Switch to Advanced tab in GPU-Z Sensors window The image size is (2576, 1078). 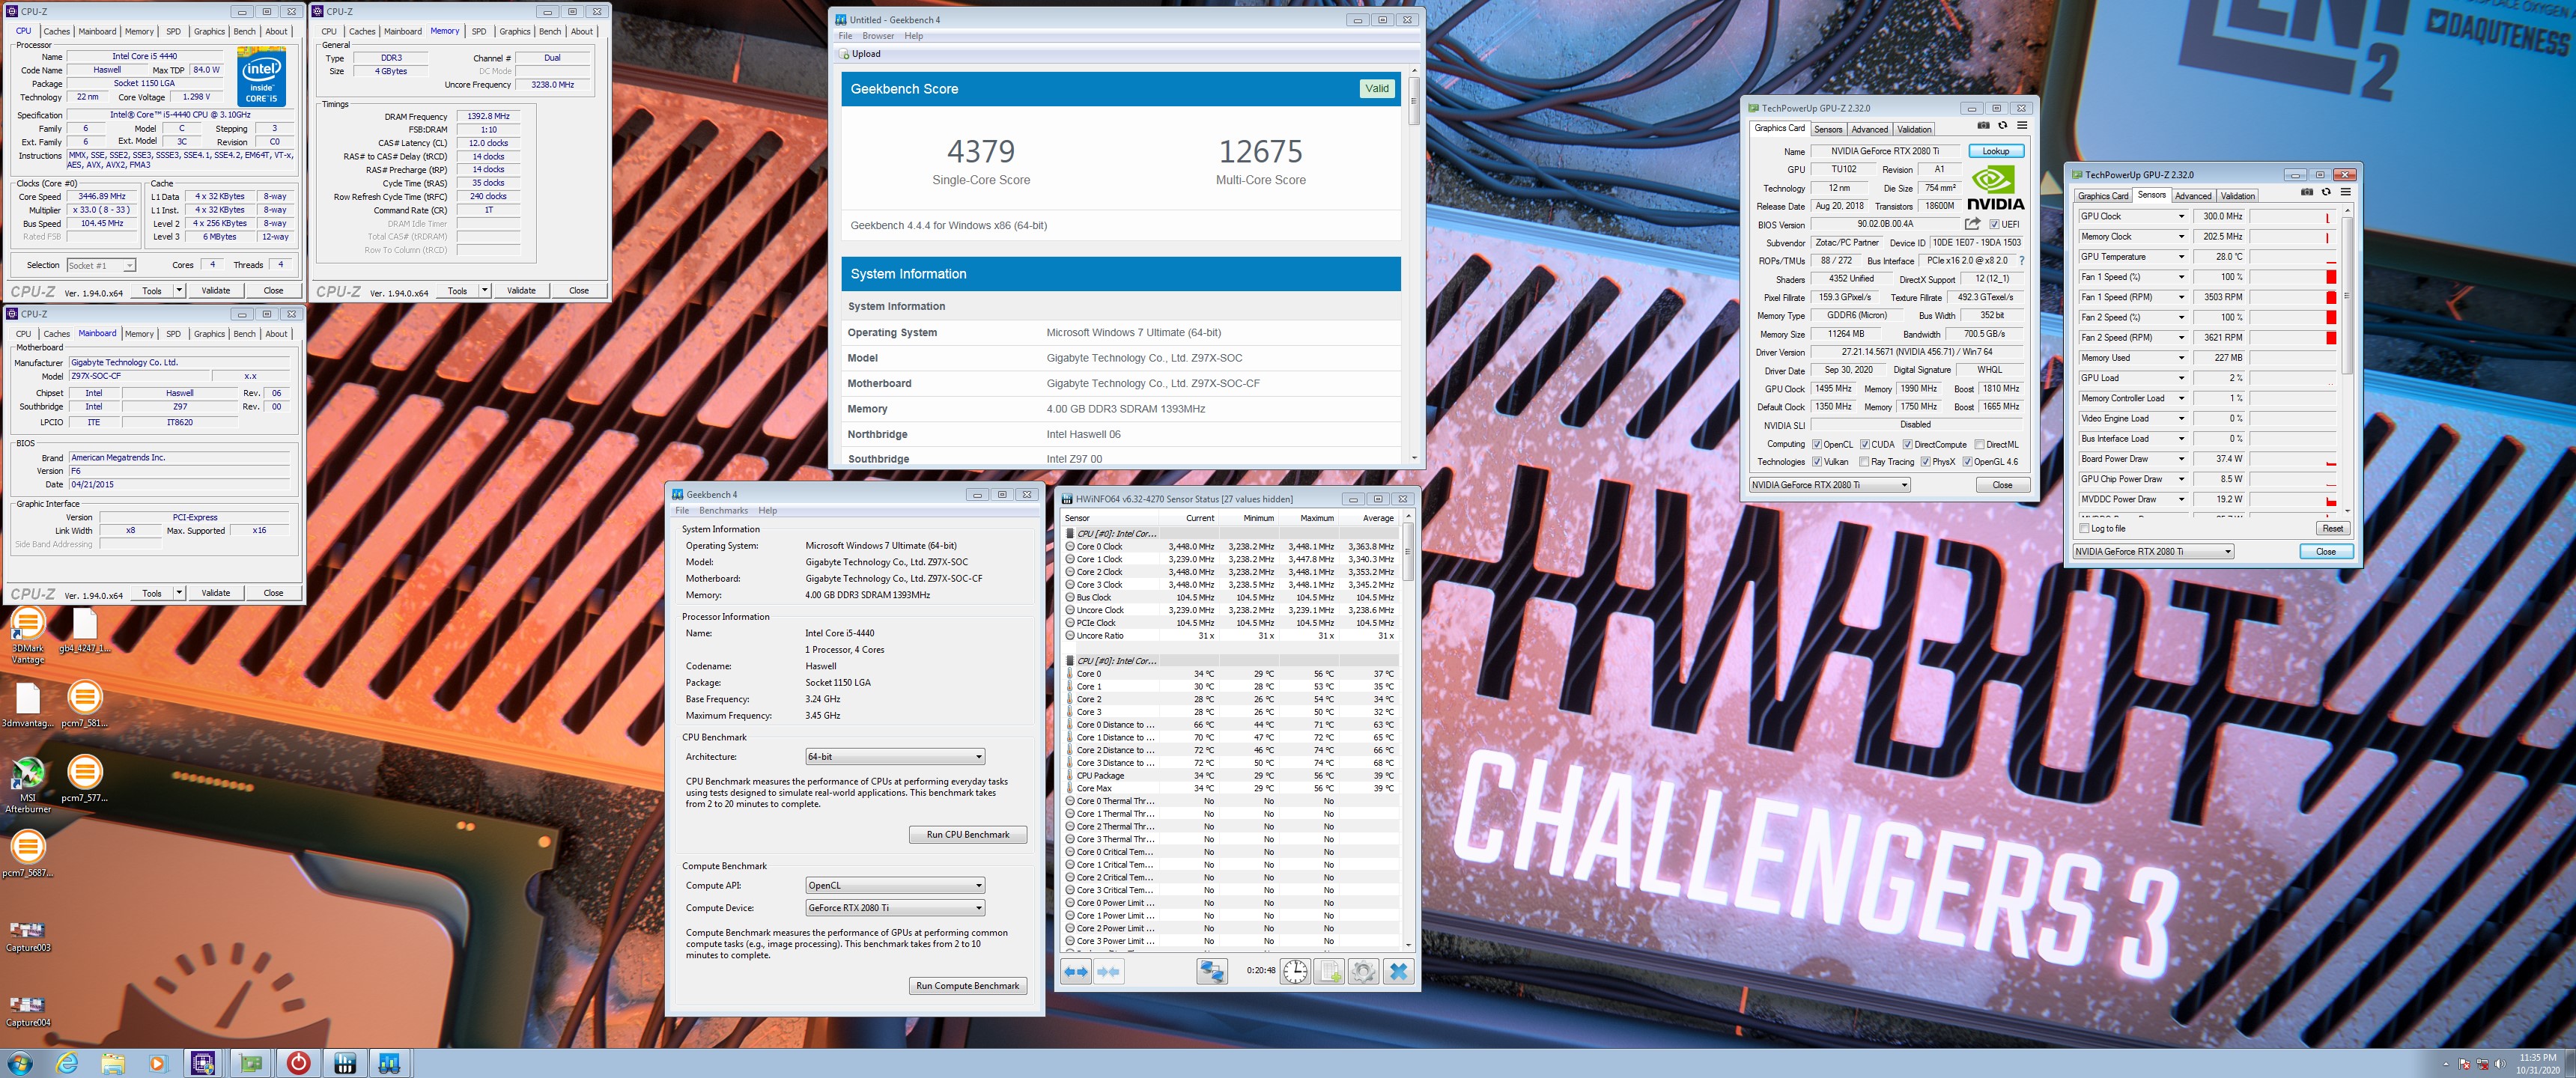pyautogui.click(x=2193, y=196)
